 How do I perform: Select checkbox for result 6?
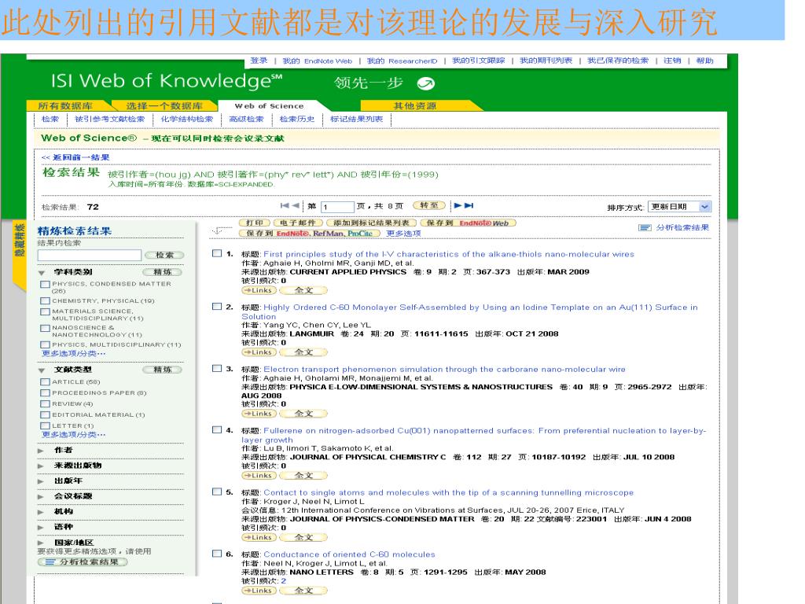point(217,554)
